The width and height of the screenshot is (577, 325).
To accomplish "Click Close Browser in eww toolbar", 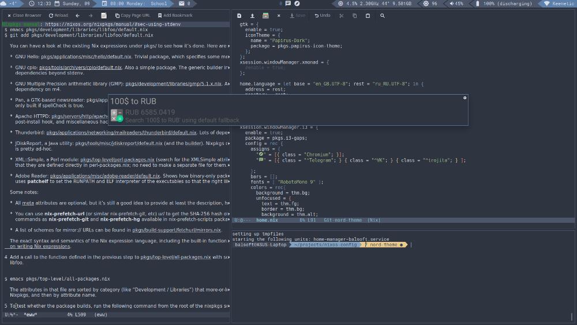I will coord(24,16).
